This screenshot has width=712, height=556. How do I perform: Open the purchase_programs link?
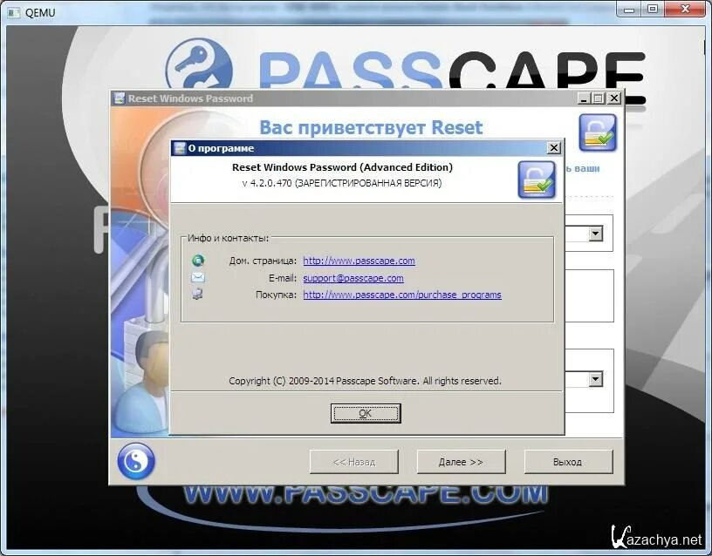(402, 295)
